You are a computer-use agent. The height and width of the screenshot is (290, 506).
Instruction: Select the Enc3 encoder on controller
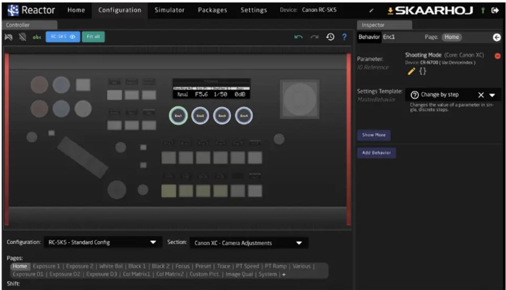pos(222,116)
